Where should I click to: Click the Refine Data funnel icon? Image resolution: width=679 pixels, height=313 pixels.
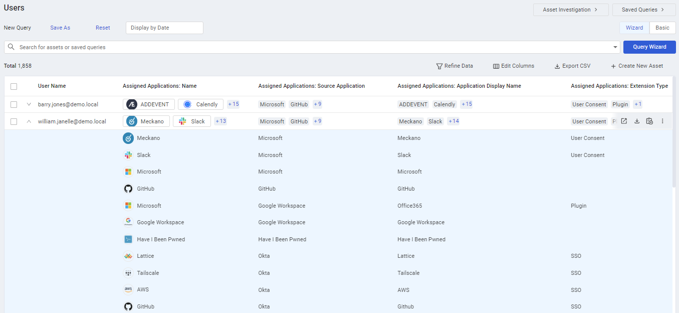[439, 66]
